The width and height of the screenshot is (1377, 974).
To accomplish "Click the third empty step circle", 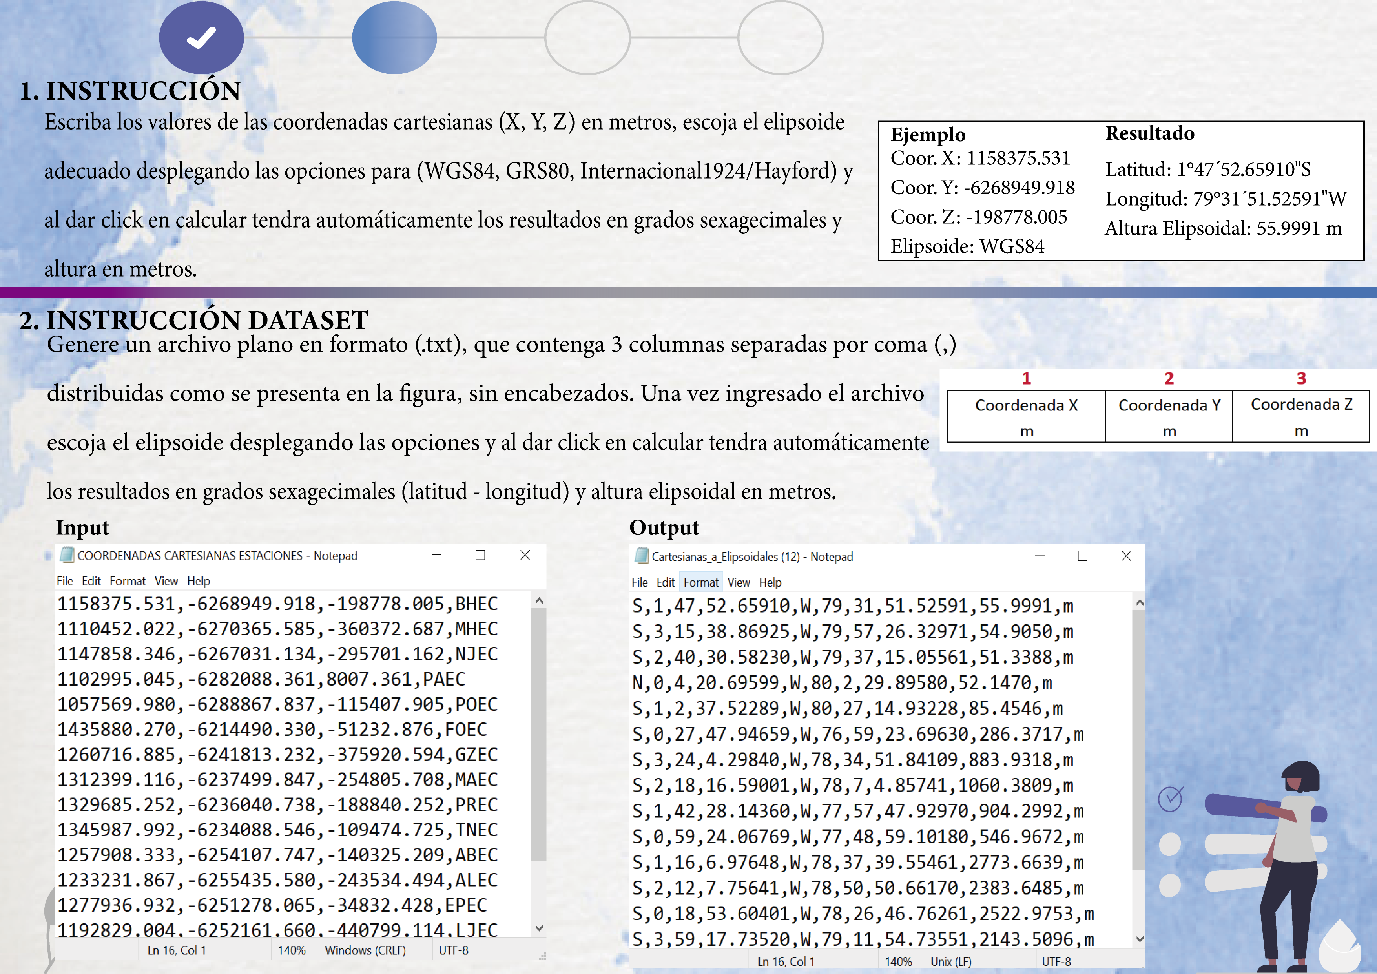I will (x=587, y=37).
